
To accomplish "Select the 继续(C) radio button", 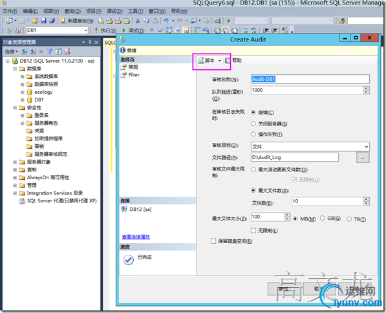I will 253,113.
